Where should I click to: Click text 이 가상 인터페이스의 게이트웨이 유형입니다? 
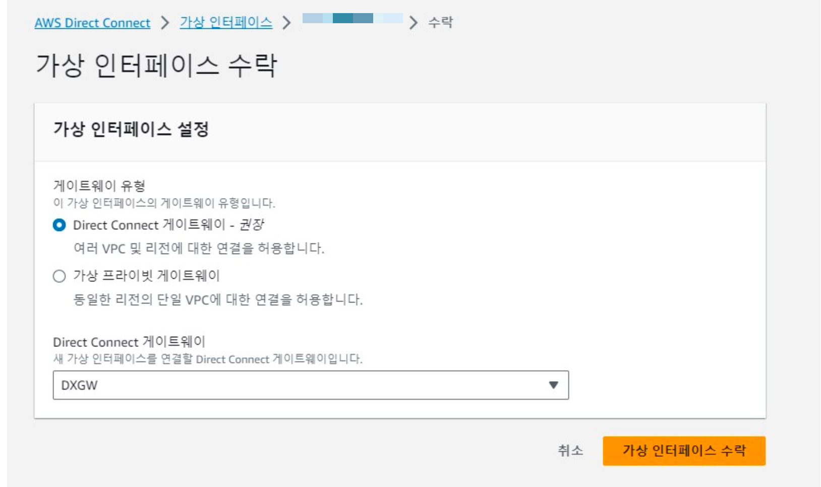(164, 203)
